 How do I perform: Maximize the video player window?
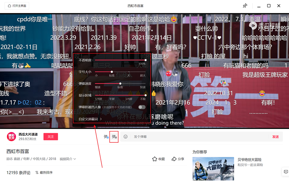pyautogui.click(x=269, y=6)
